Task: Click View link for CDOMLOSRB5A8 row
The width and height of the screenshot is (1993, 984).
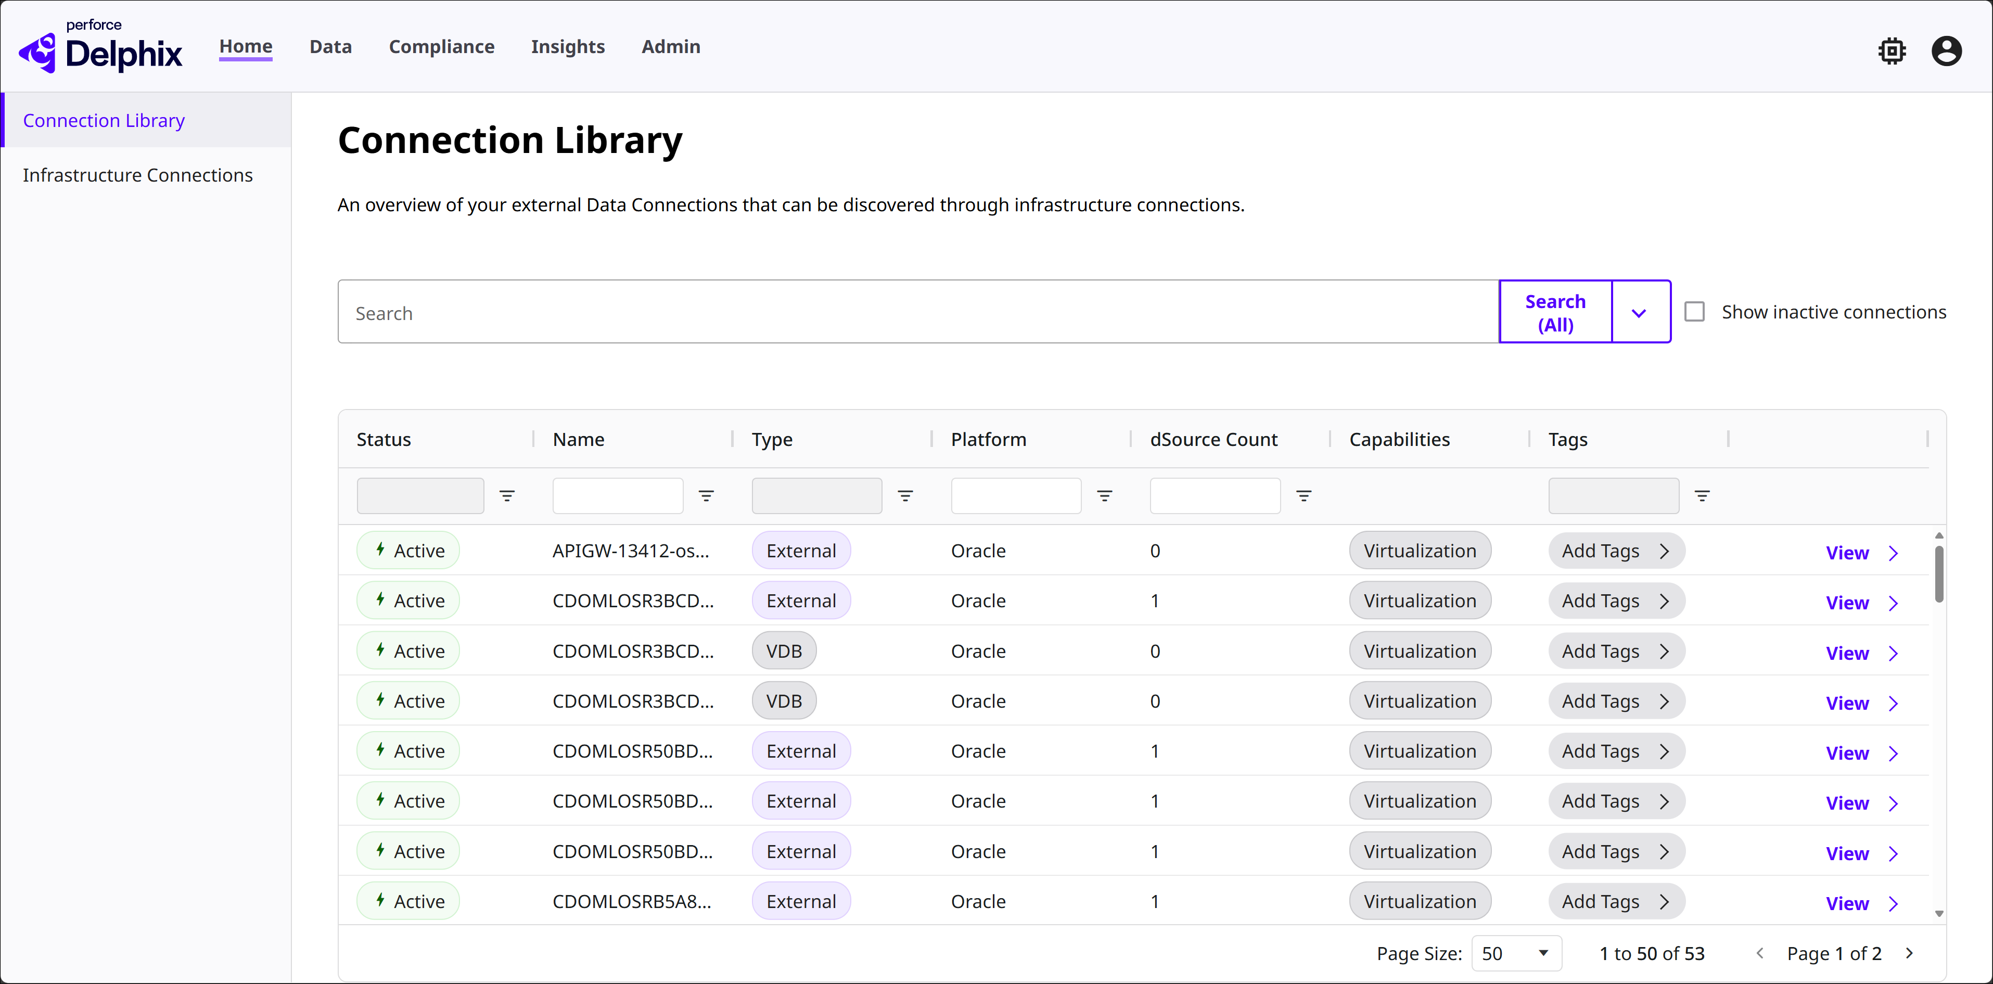Action: (x=1861, y=903)
